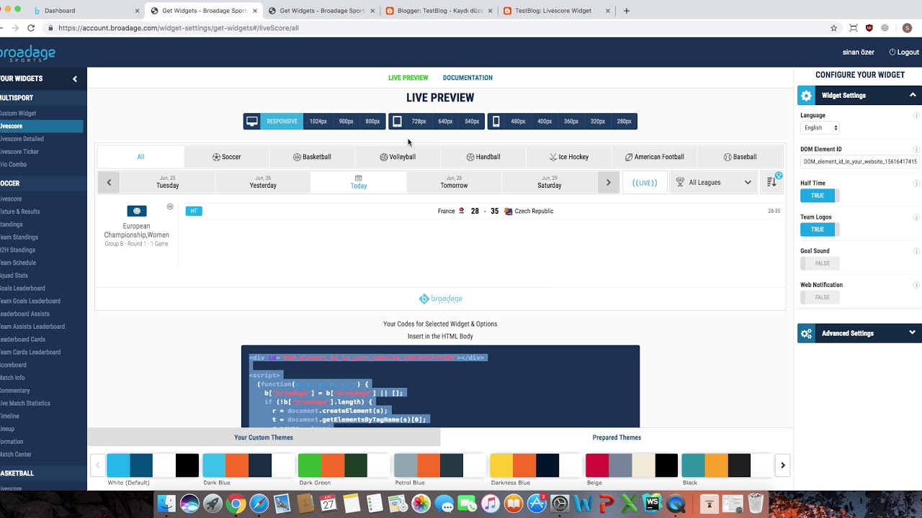Filter by Basketball sport tab
This screenshot has width=922, height=518.
click(x=312, y=156)
